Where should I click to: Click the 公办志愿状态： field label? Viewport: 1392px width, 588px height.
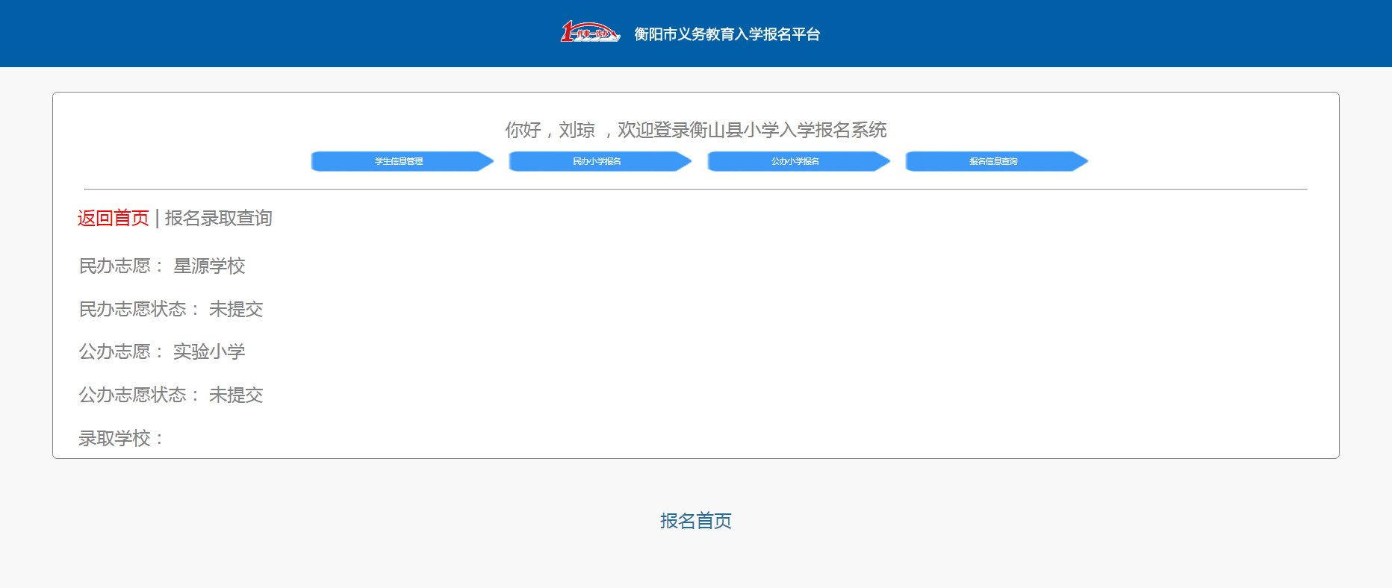[x=139, y=395]
